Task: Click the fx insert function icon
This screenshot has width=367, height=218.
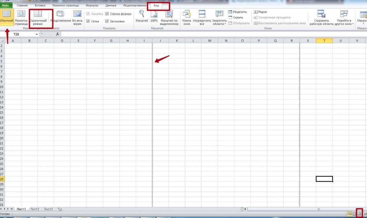Action: click(x=57, y=34)
